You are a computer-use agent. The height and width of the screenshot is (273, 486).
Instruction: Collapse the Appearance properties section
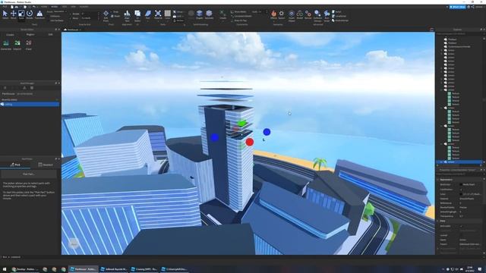437,180
